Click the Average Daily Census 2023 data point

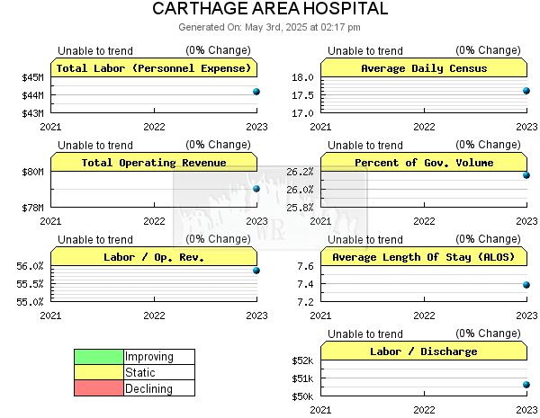coord(526,91)
